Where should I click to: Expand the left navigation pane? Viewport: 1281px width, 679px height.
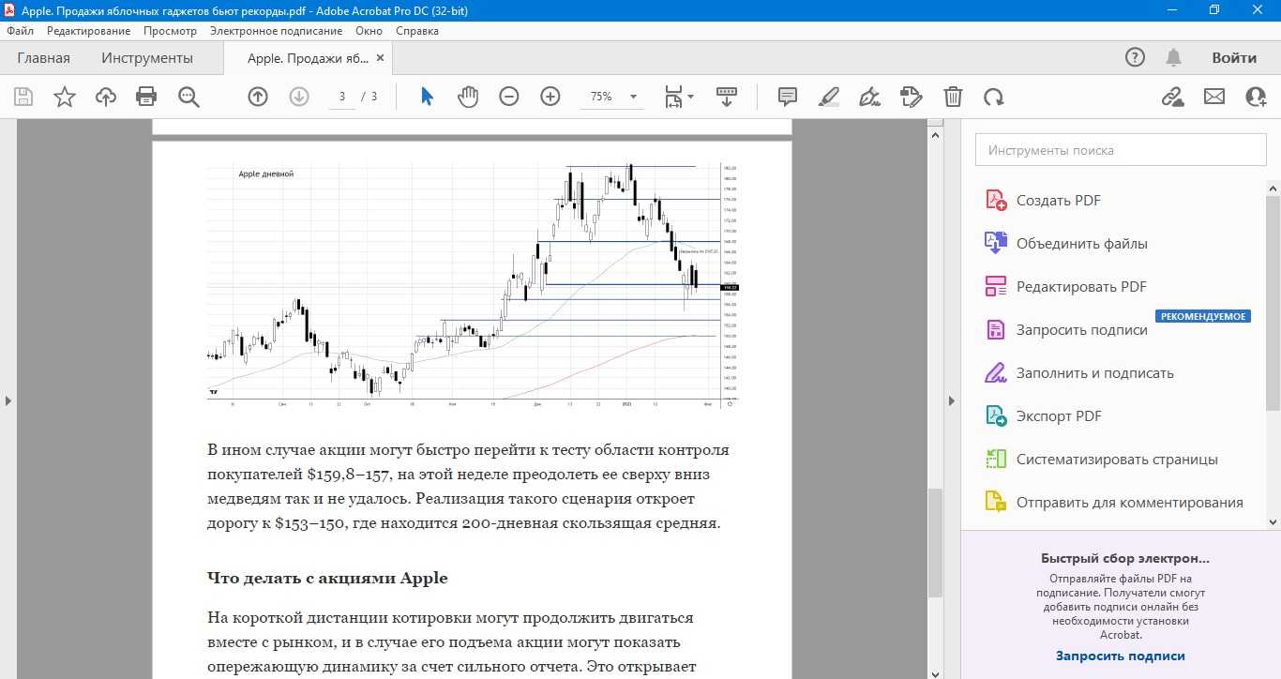pyautogui.click(x=8, y=400)
